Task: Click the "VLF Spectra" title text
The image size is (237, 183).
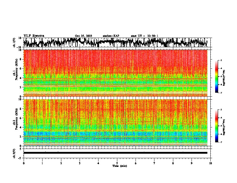Action: (x=34, y=36)
